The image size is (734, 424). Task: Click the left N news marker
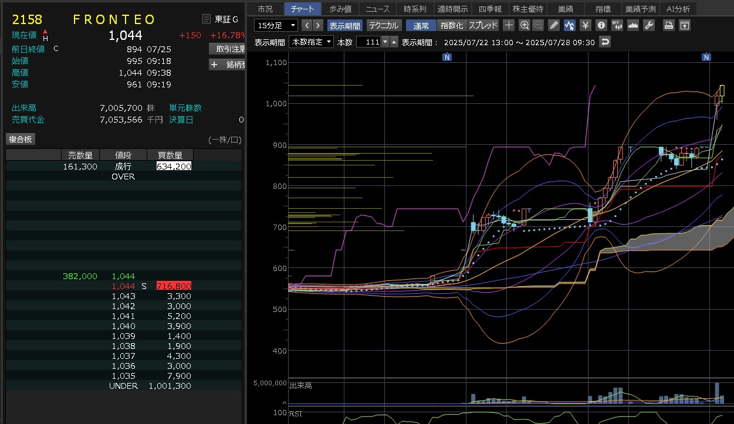coord(447,57)
